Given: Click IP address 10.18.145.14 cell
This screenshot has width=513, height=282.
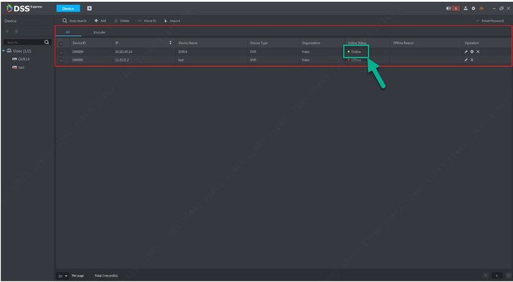Looking at the screenshot, I should tap(124, 52).
